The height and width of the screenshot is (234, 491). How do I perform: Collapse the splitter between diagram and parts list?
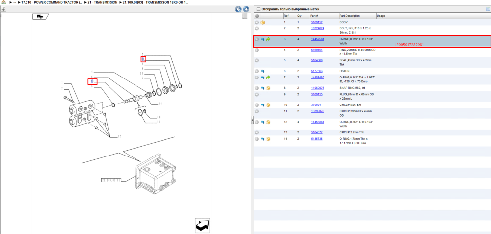252,121
